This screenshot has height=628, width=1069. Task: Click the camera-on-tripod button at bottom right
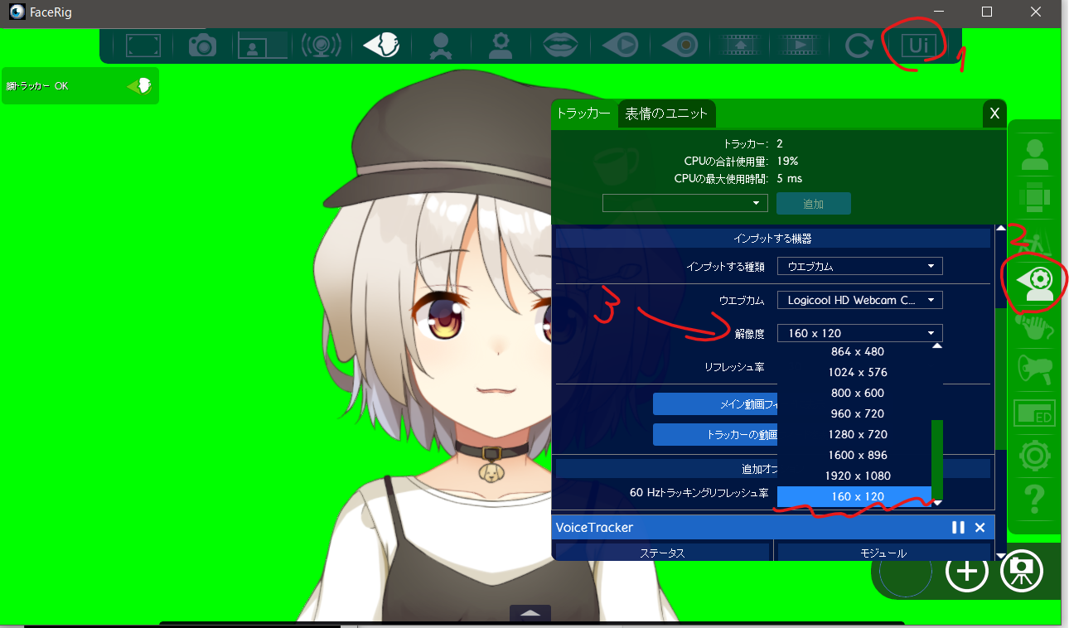[1022, 570]
